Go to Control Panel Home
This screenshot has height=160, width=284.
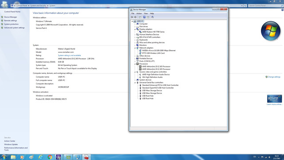coord(12,12)
